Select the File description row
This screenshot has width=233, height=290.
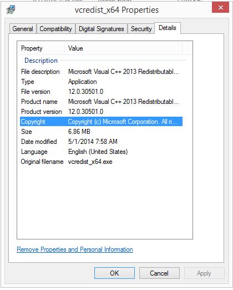click(x=101, y=72)
